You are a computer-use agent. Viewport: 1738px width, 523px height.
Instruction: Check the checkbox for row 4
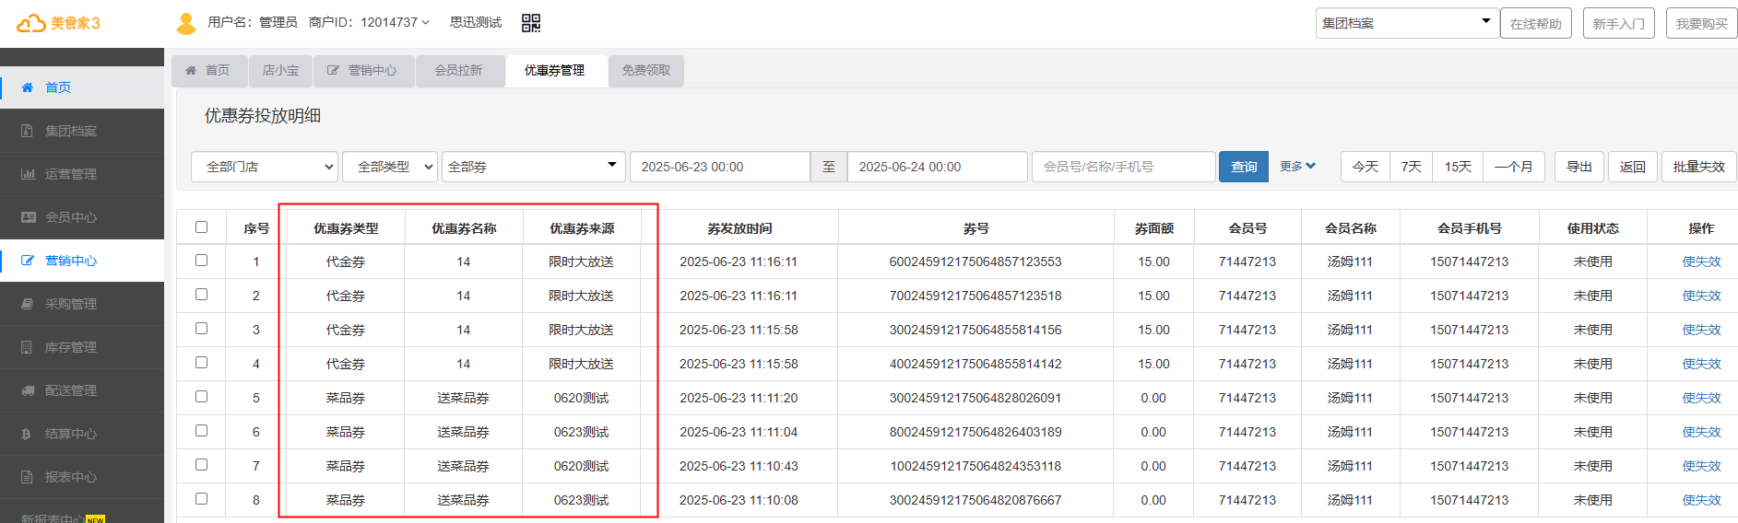[x=201, y=363]
